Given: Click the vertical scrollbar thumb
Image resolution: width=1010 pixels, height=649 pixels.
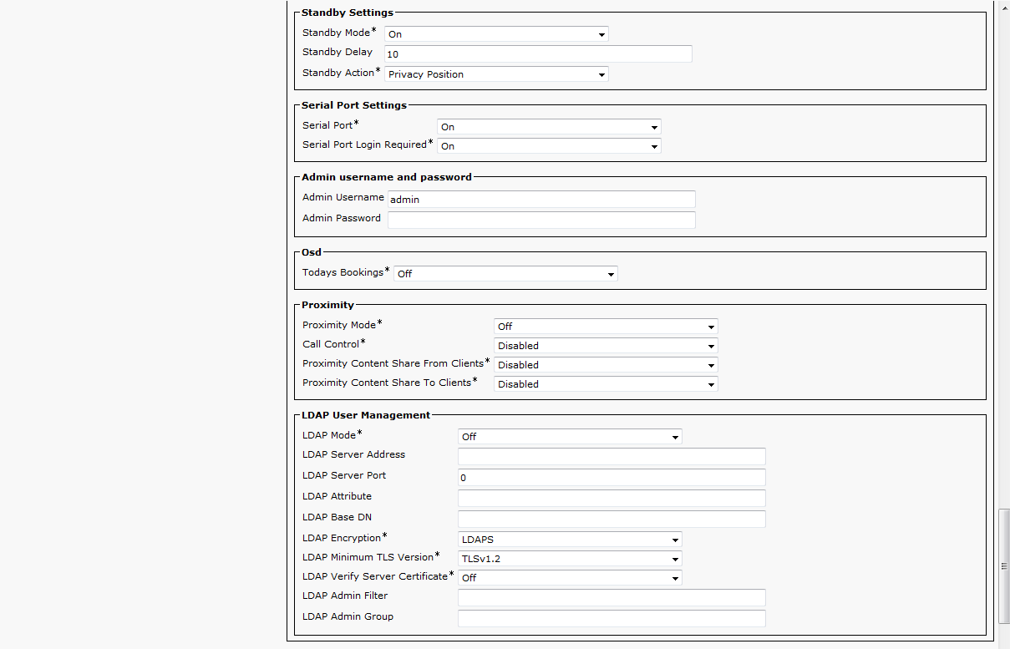Looking at the screenshot, I should pyautogui.click(x=1003, y=566).
